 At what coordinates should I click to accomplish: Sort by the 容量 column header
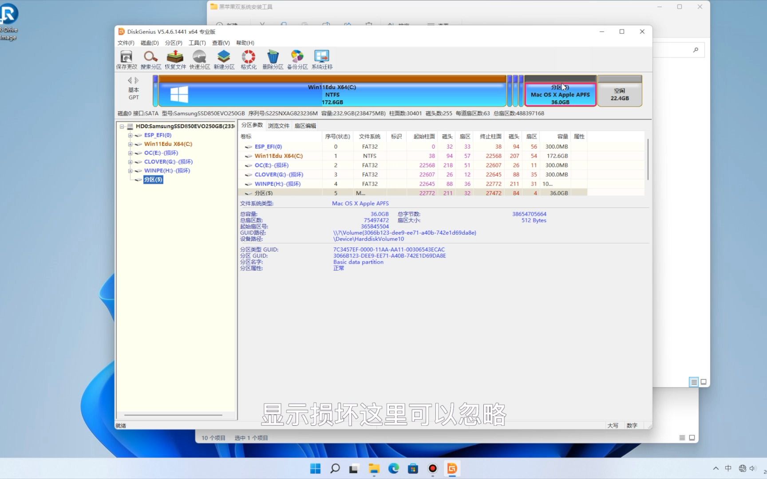(x=556, y=137)
